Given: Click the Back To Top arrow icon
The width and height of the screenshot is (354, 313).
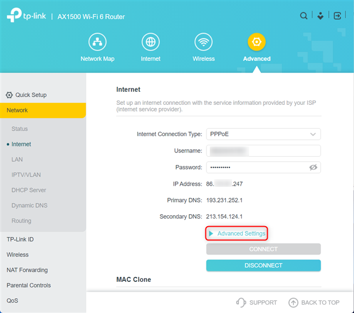Looking at the screenshot, I should (293, 303).
